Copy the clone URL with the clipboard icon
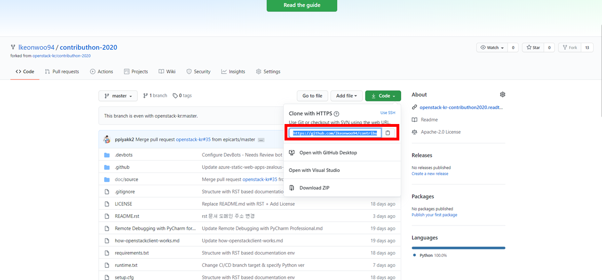This screenshot has width=602, height=280. [388, 133]
